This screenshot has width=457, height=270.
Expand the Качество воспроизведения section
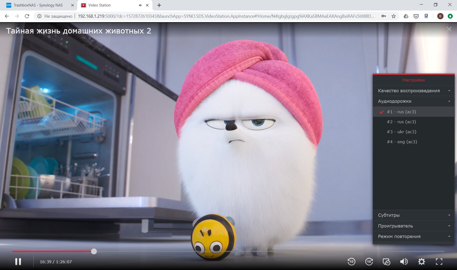[x=413, y=90]
